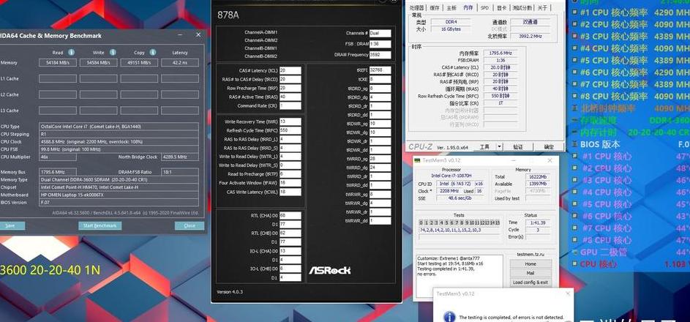690x322 pixels.
Task: Click #1 CPU 核心频率 row in overlay
Action: click(630, 12)
